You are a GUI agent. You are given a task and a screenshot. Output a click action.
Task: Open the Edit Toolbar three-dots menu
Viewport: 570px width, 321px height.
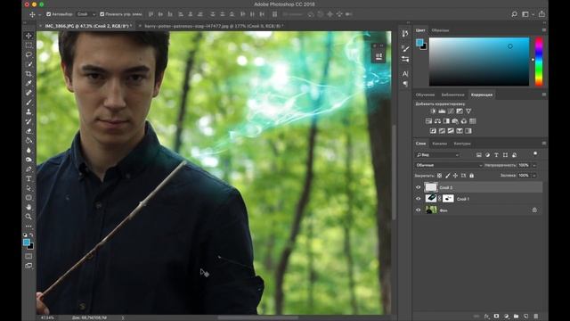28,226
